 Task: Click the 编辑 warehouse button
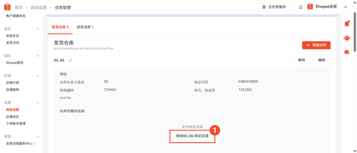[x=321, y=60]
